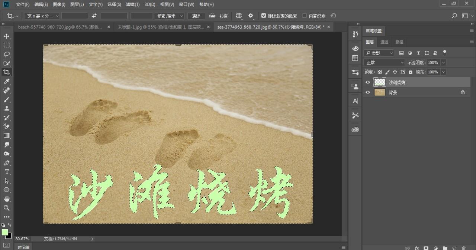Select the Path Selection tool
The image size is (476, 250).
point(7,181)
